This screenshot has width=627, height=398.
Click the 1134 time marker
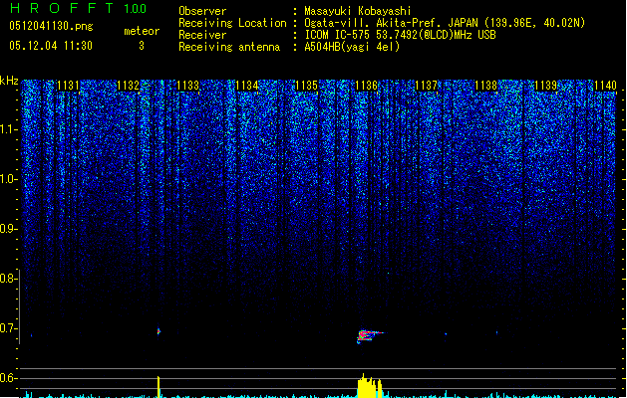click(247, 86)
